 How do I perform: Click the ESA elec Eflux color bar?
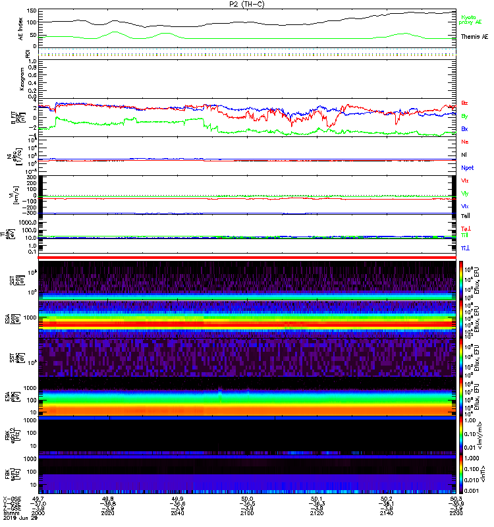(461, 397)
